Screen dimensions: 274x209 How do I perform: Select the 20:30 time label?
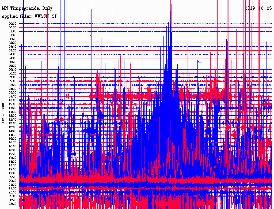(x=13, y=181)
